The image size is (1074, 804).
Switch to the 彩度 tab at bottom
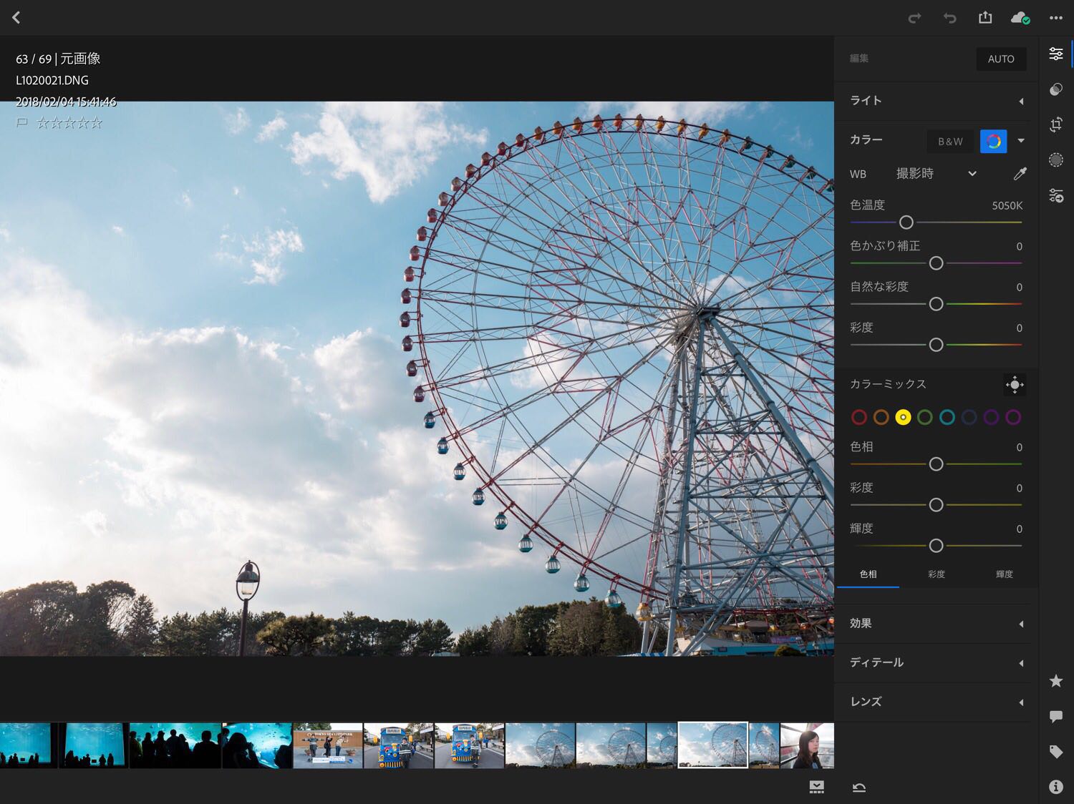coord(937,574)
